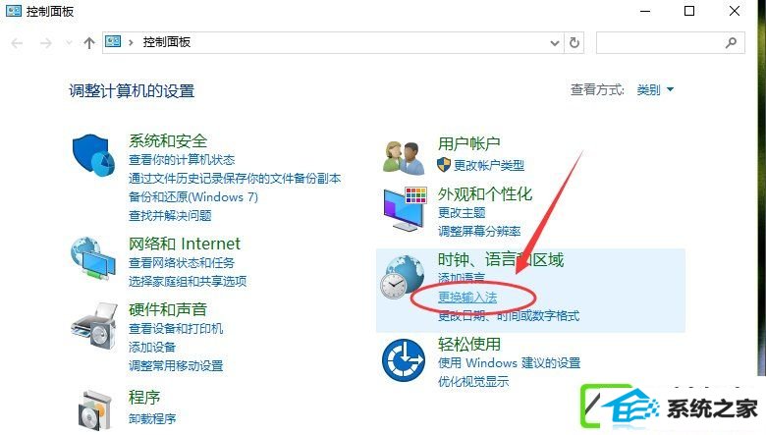Open the 时钟、语言和区域 clock globe icon
Image resolution: width=766 pixels, height=435 pixels.
(x=402, y=277)
